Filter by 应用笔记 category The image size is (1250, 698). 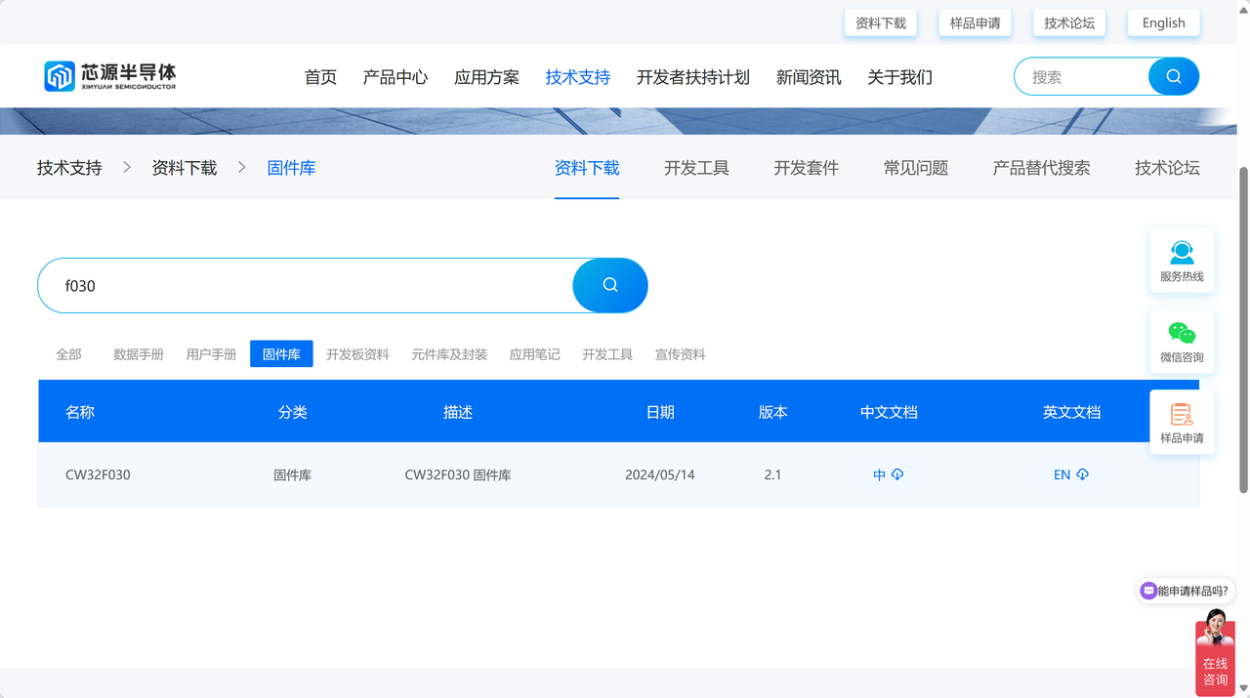pos(535,354)
